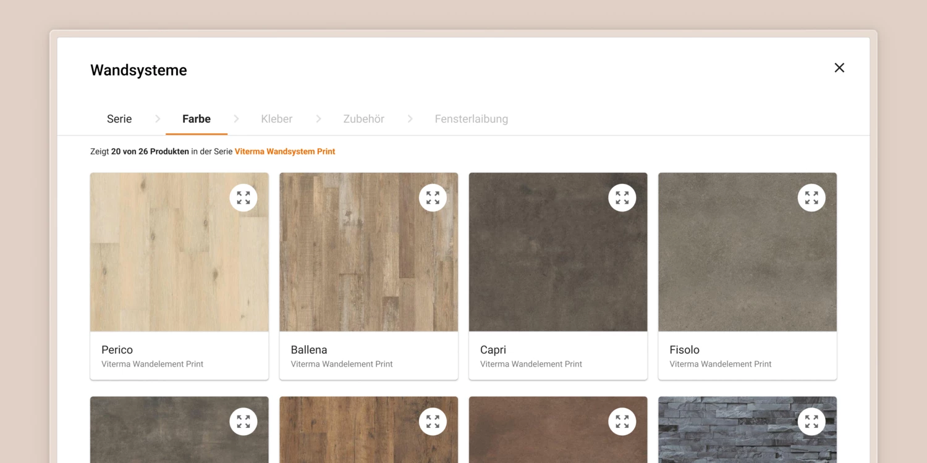
Task: Choose the Perico light wood color
Action: coord(179,259)
